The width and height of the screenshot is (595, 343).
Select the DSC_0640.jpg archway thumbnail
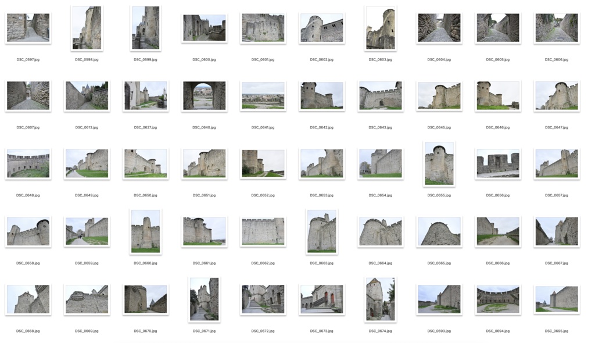tap(204, 96)
